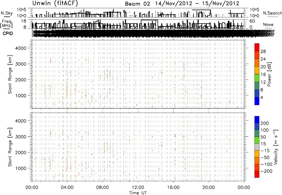282x195 pixels.
Task: Click the 'Velocity [m s-1]' colorbar label
Action: (275, 147)
